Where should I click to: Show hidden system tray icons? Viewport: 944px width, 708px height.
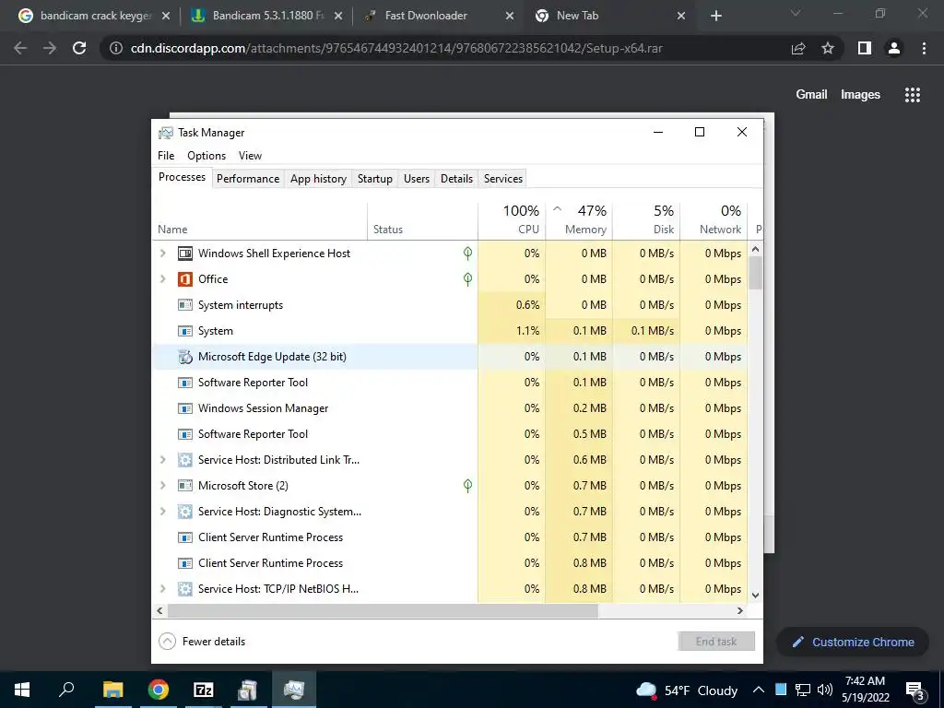(x=759, y=690)
